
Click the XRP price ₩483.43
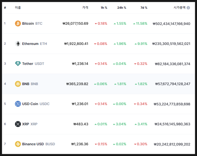tap(81, 124)
